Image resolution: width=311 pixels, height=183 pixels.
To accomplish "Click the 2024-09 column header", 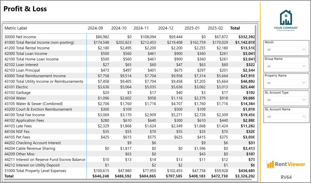I will tap(95, 28).
